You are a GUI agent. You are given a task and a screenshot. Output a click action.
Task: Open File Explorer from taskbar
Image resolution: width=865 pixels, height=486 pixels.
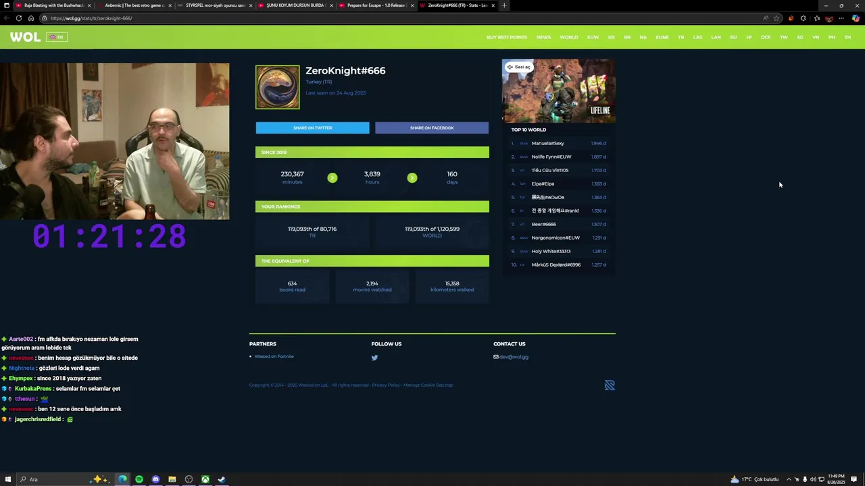172,479
